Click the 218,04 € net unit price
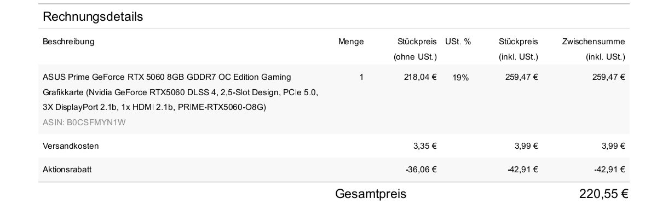Image resolution: width=668 pixels, height=221 pixels. tap(420, 77)
